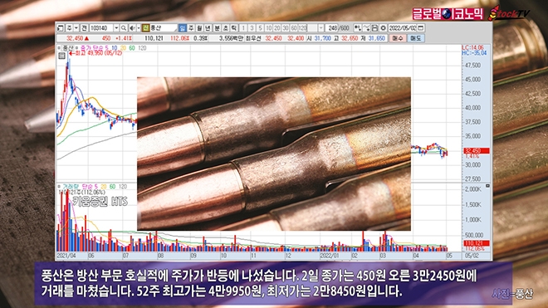Image resolution: width=548 pixels, height=308 pixels.
Task: Open the dropdown arrow next to speaker icon
Action: point(139,28)
